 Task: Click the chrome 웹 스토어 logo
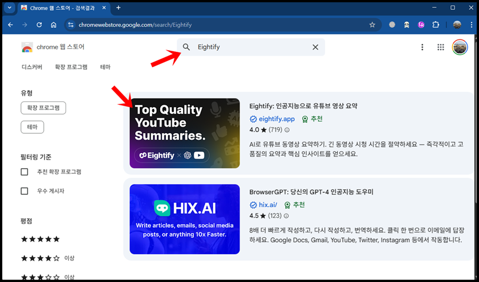[x=52, y=47]
